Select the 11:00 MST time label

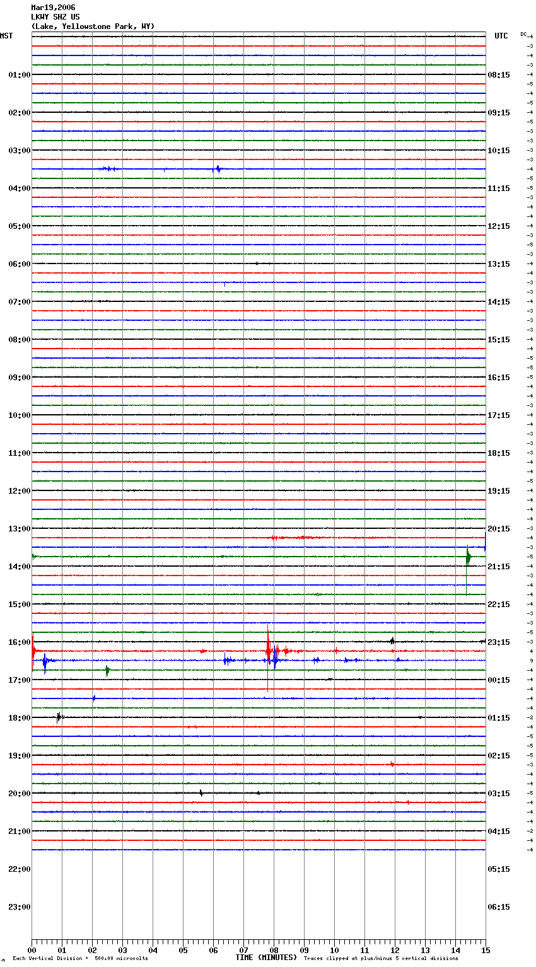tap(19, 453)
